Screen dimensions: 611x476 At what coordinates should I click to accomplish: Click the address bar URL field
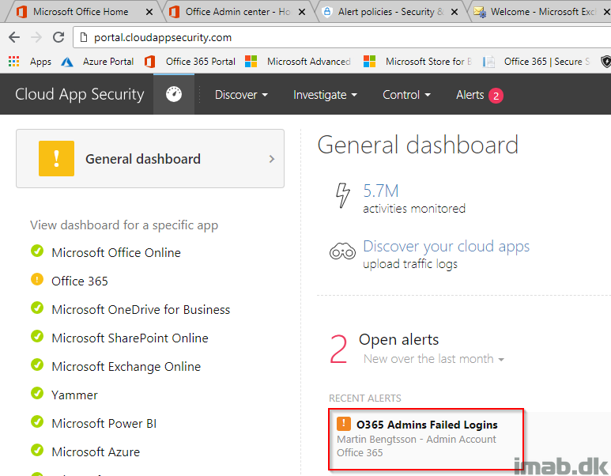pos(342,37)
